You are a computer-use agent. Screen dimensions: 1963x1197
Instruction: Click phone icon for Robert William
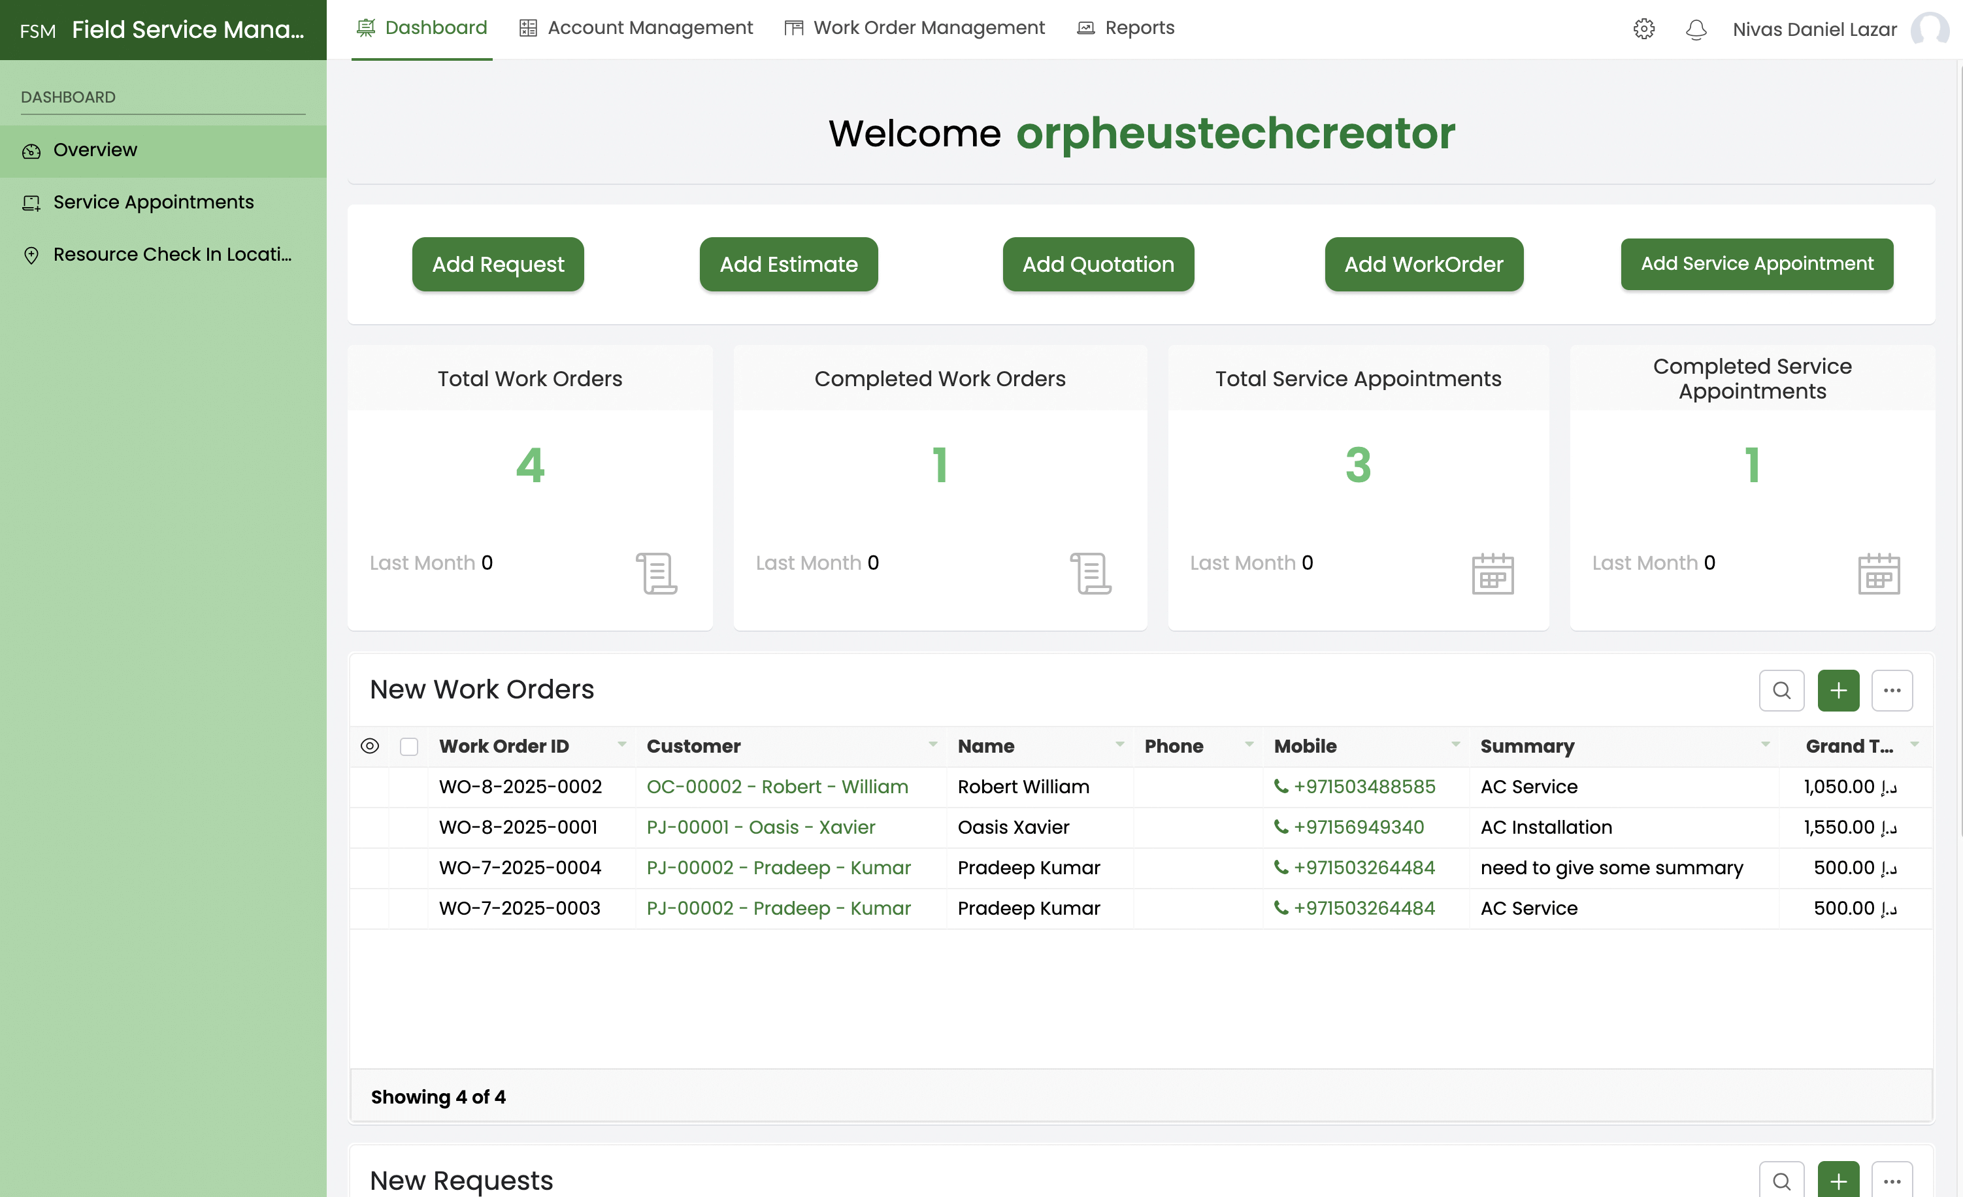pyautogui.click(x=1281, y=786)
